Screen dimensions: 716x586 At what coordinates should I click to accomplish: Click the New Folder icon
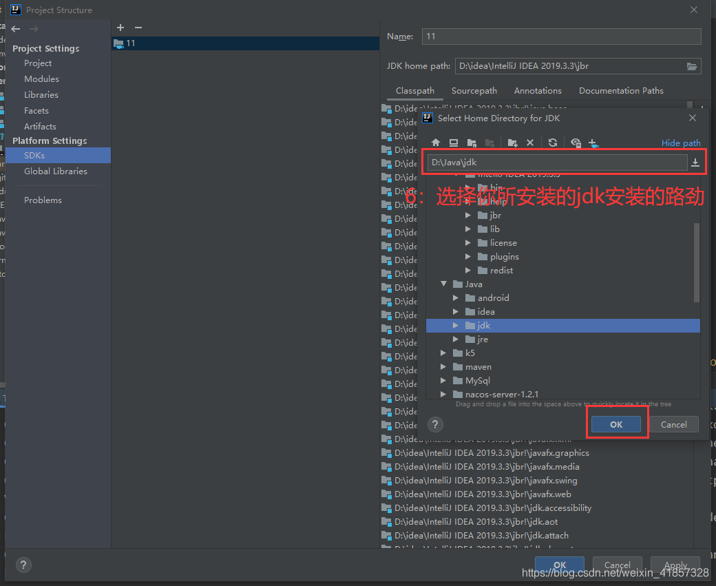click(x=512, y=143)
